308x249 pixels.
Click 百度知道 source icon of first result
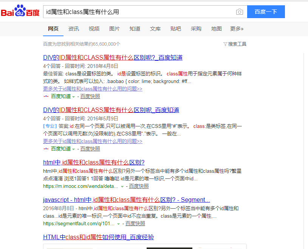46,96
